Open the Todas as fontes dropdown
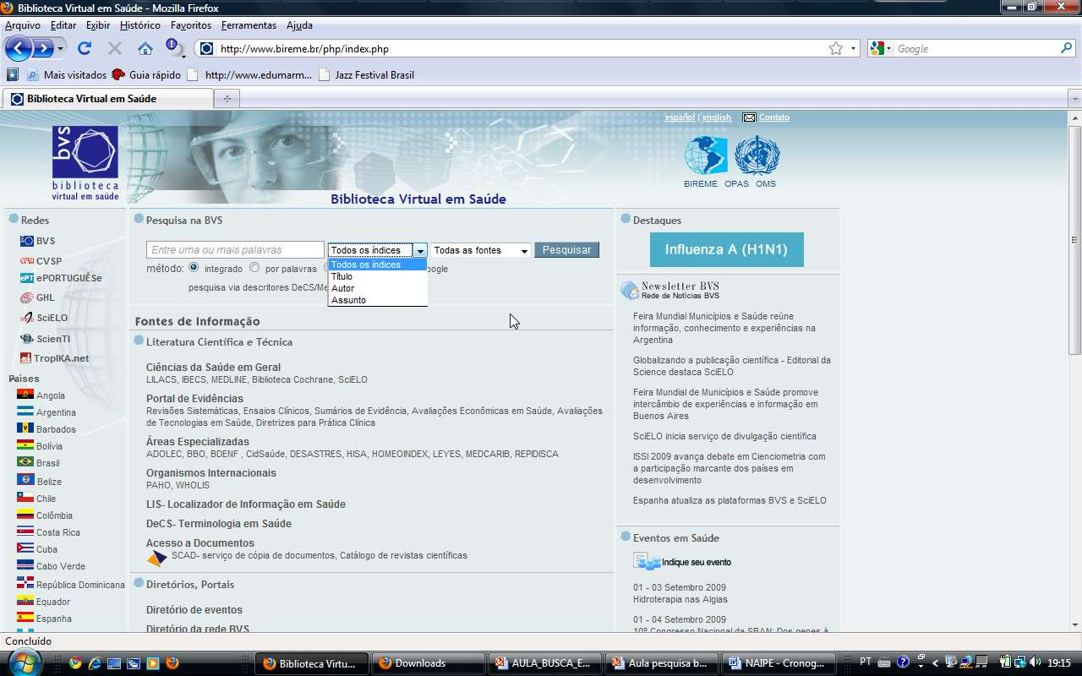Screen dimensions: 1082x676 [481, 250]
